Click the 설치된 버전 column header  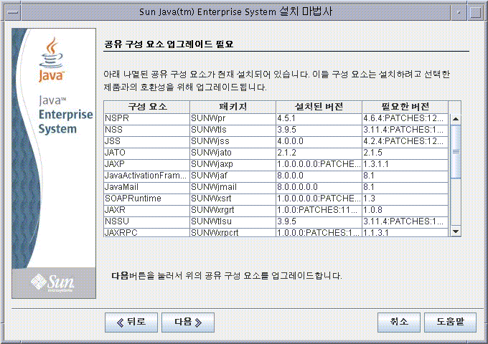319,107
